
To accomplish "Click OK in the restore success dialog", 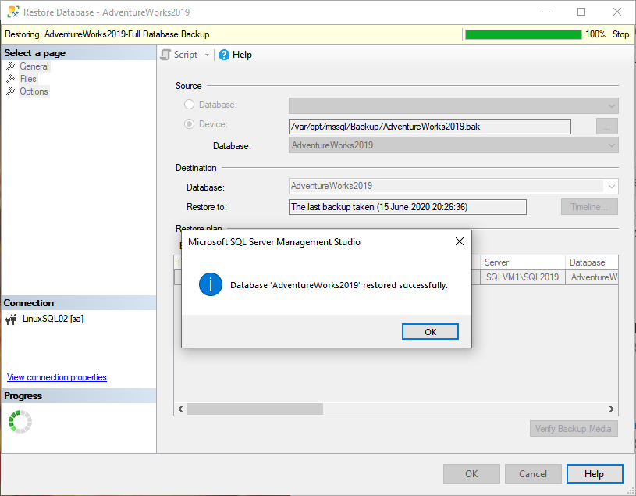I will point(430,332).
